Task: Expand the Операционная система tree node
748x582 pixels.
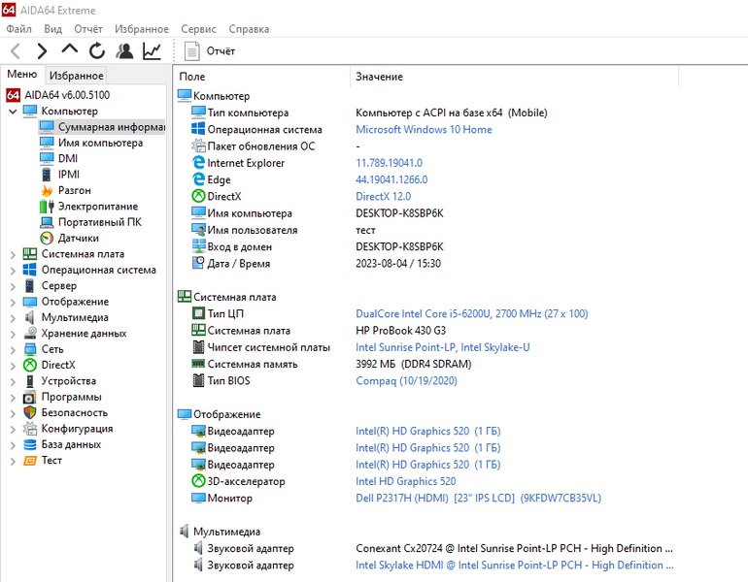Action: click(13, 271)
